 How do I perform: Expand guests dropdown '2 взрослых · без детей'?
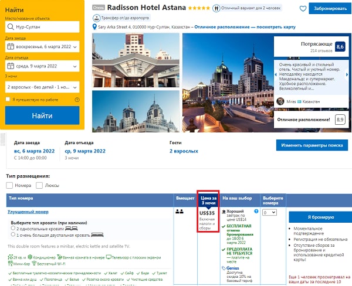coord(42,87)
